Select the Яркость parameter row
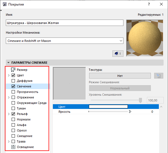 pos(106,112)
